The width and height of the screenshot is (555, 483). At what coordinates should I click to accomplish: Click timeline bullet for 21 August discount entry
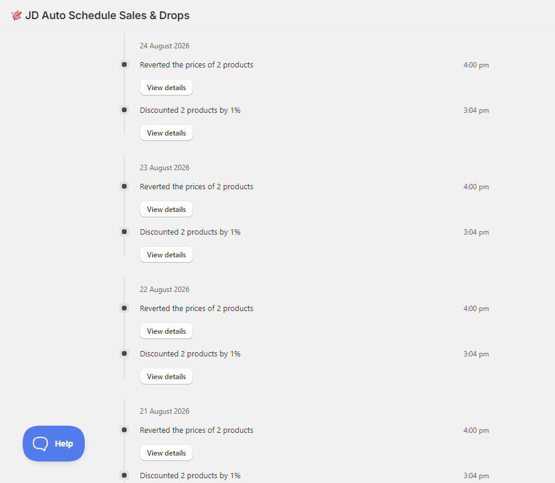(124, 475)
